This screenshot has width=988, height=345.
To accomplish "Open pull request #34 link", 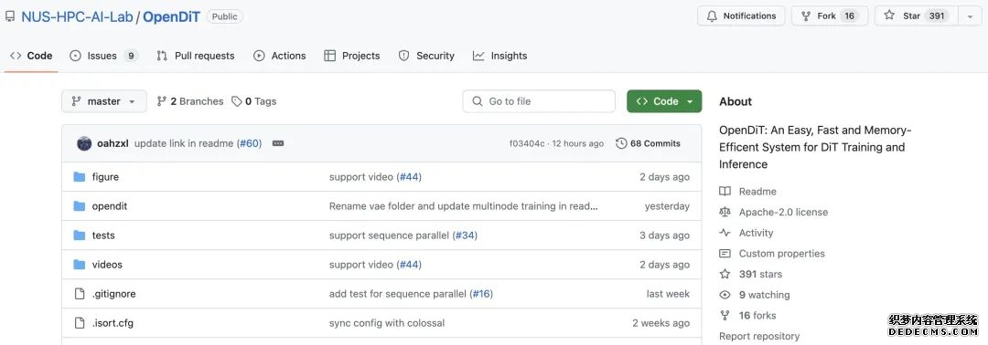I will pyautogui.click(x=465, y=235).
